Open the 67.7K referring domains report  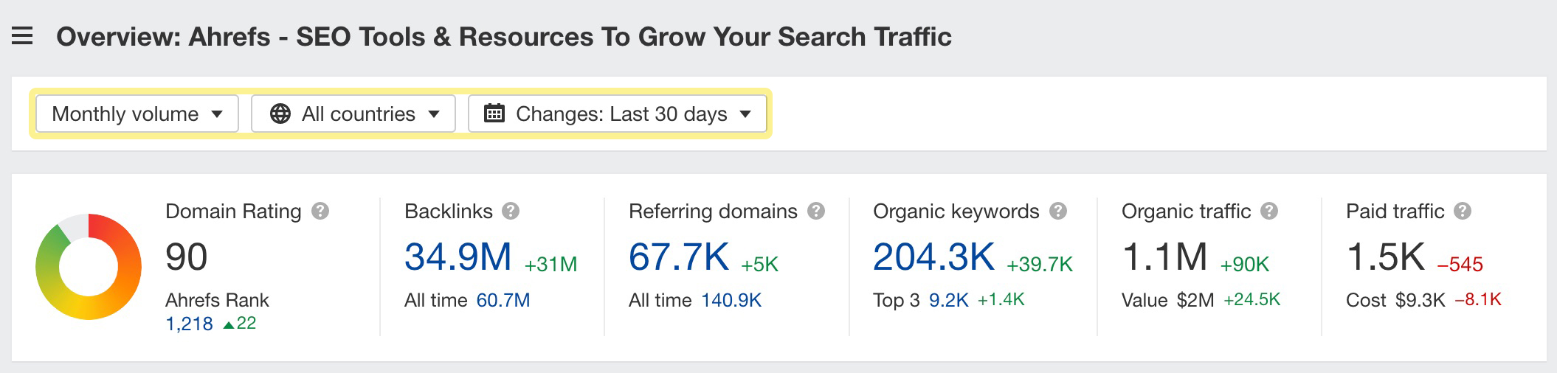pos(679,257)
